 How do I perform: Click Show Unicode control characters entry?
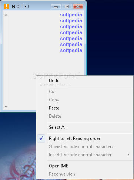[x=85, y=147]
